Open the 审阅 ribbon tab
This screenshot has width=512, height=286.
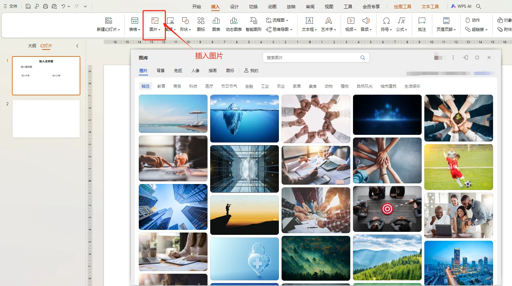click(310, 7)
